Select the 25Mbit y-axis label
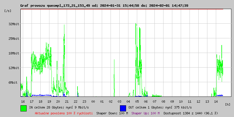The width and height of the screenshot is (234, 117). [14, 39]
